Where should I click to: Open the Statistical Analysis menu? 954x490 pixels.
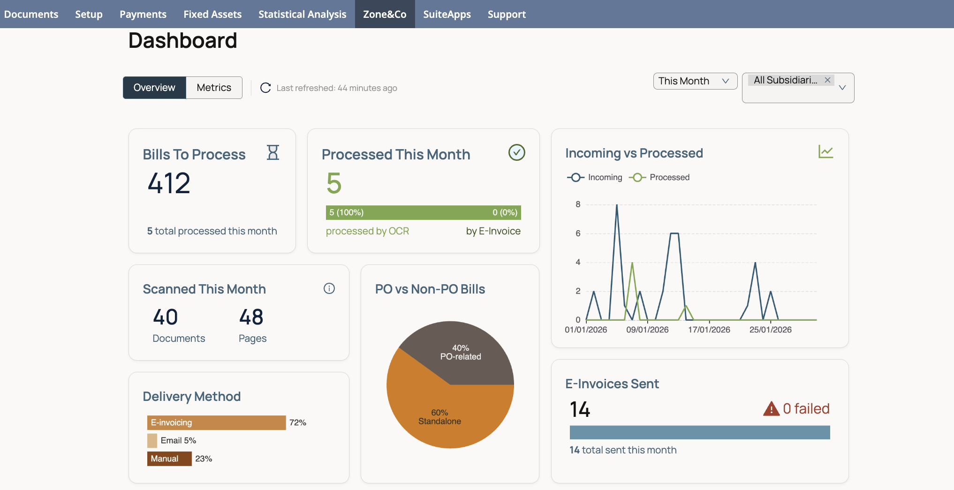click(302, 14)
